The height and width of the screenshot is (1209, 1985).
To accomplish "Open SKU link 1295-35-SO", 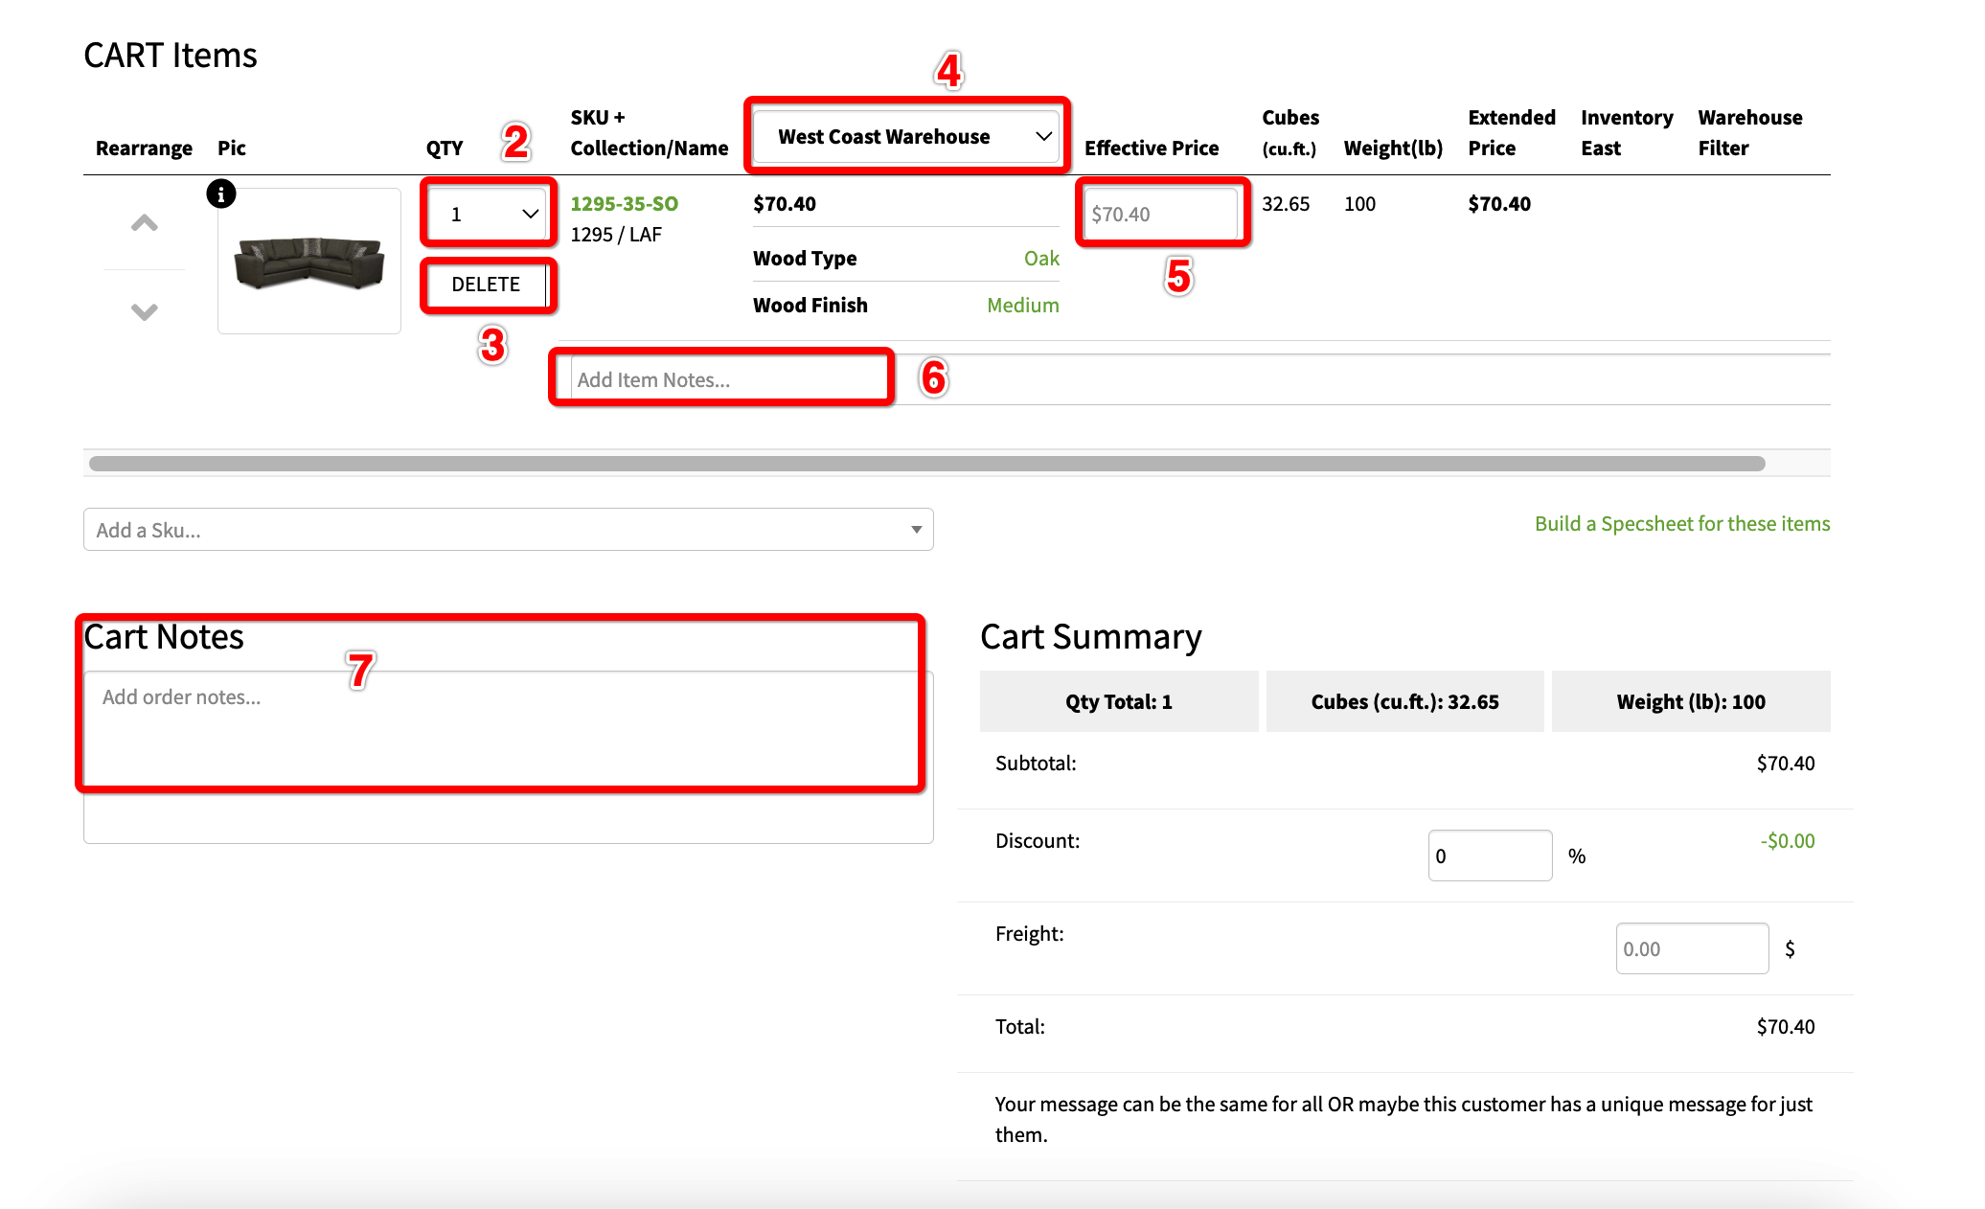I will tap(624, 204).
